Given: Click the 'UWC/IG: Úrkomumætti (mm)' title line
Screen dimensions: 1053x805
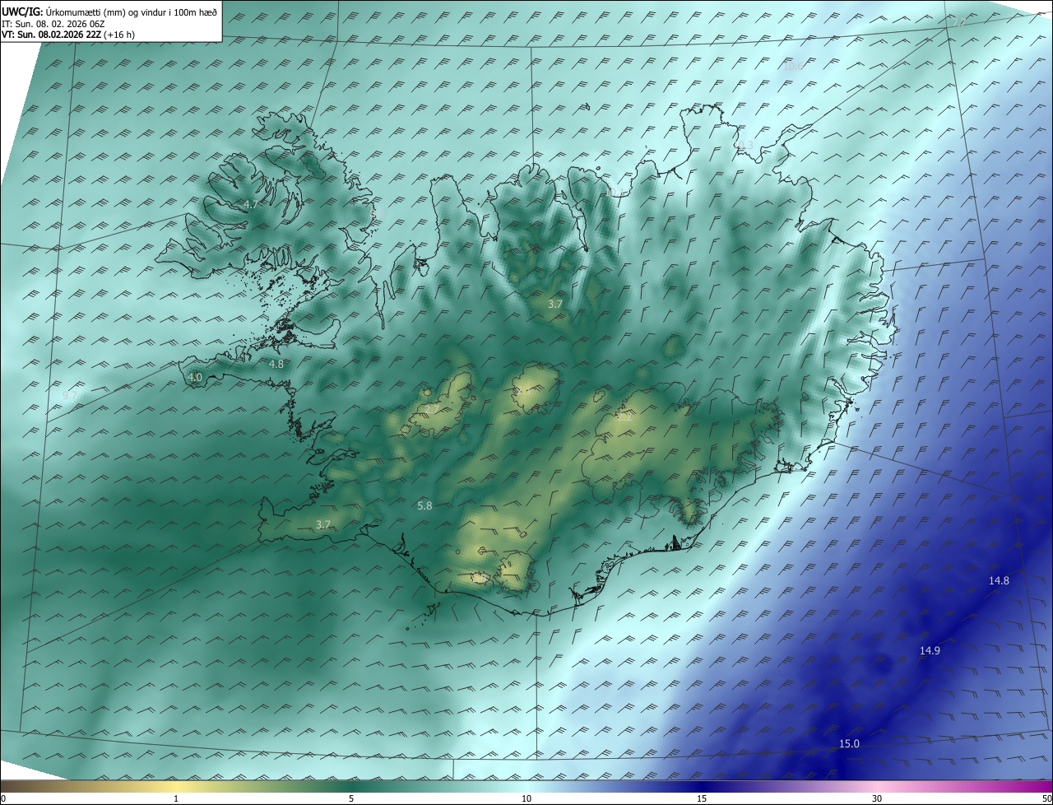Looking at the screenshot, I should (109, 12).
